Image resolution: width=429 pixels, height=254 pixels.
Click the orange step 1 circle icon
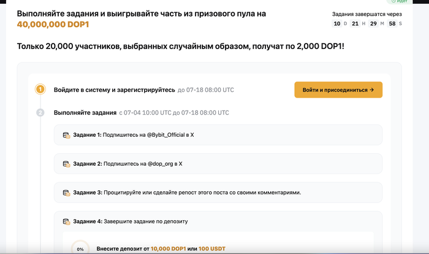[x=40, y=90]
